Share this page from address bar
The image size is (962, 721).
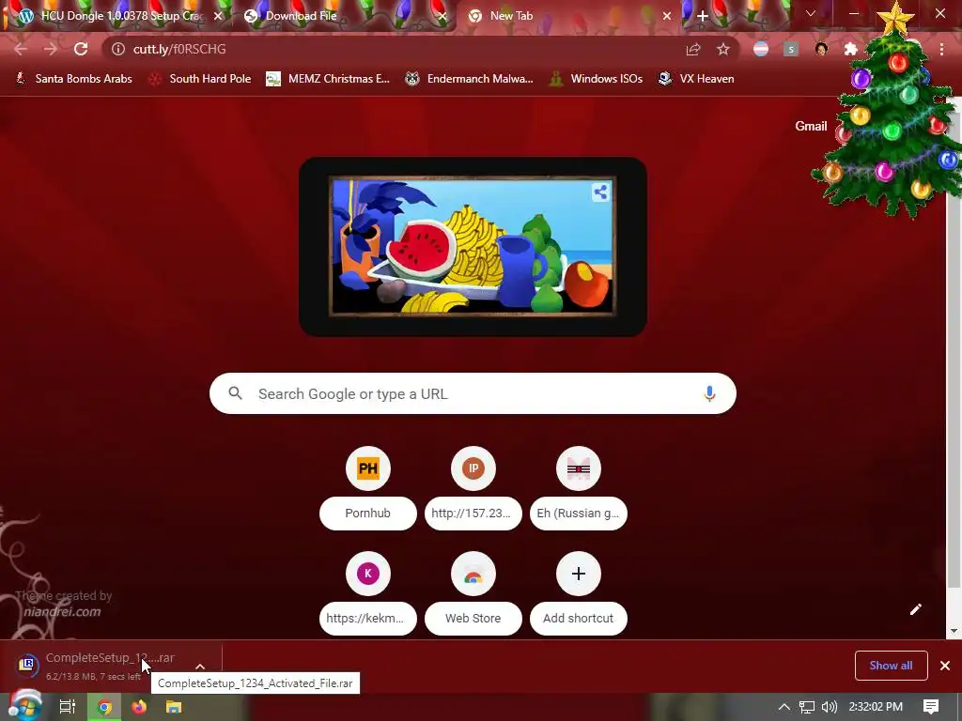pyautogui.click(x=693, y=49)
